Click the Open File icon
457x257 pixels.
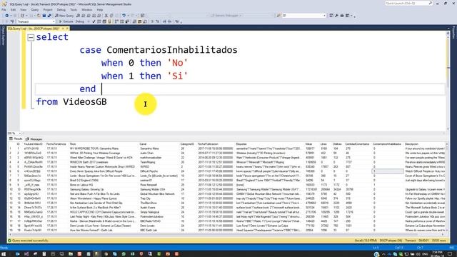pos(39,16)
